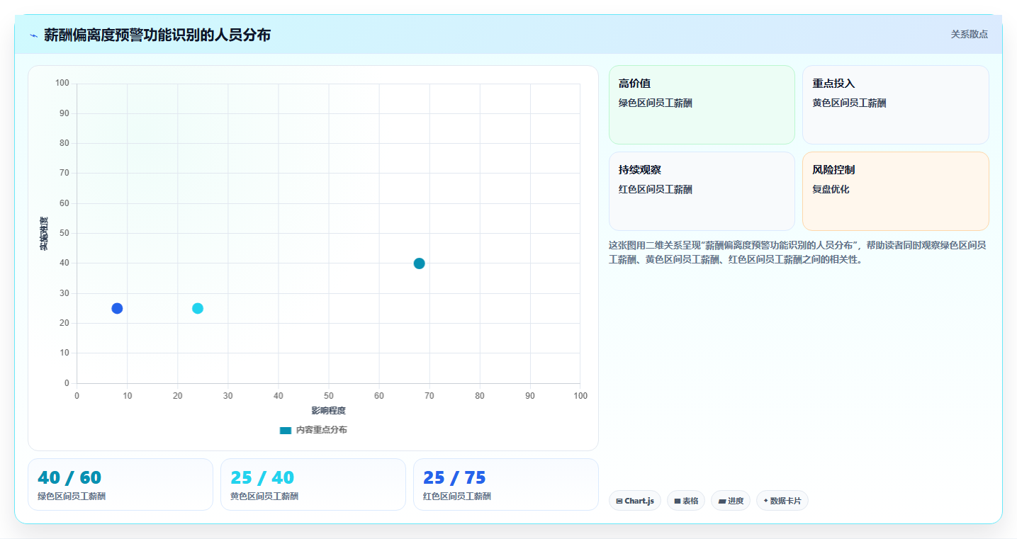Click the 表格 tag
1017x539 pixels.
[x=686, y=501]
